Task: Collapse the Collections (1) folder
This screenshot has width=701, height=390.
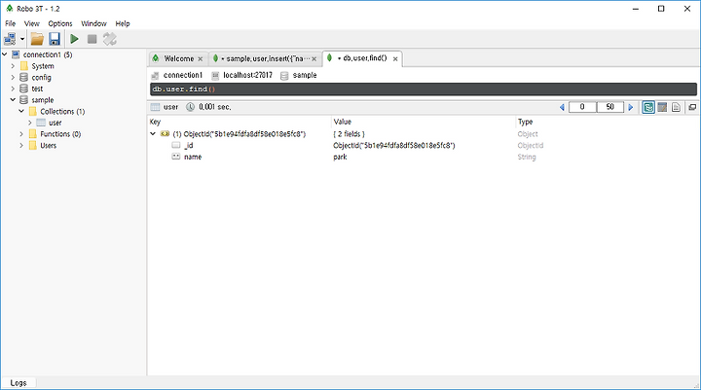Action: click(21, 111)
